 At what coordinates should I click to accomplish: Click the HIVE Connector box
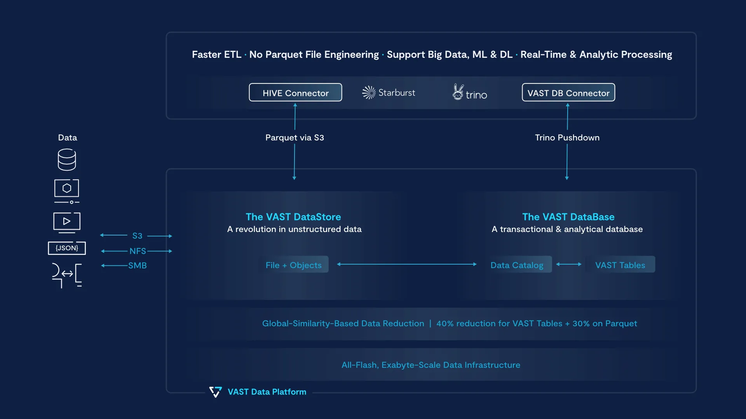[x=295, y=93]
